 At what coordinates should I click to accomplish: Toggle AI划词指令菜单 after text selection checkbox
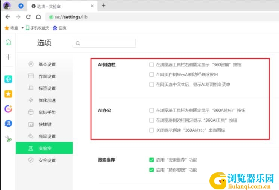click(151, 84)
